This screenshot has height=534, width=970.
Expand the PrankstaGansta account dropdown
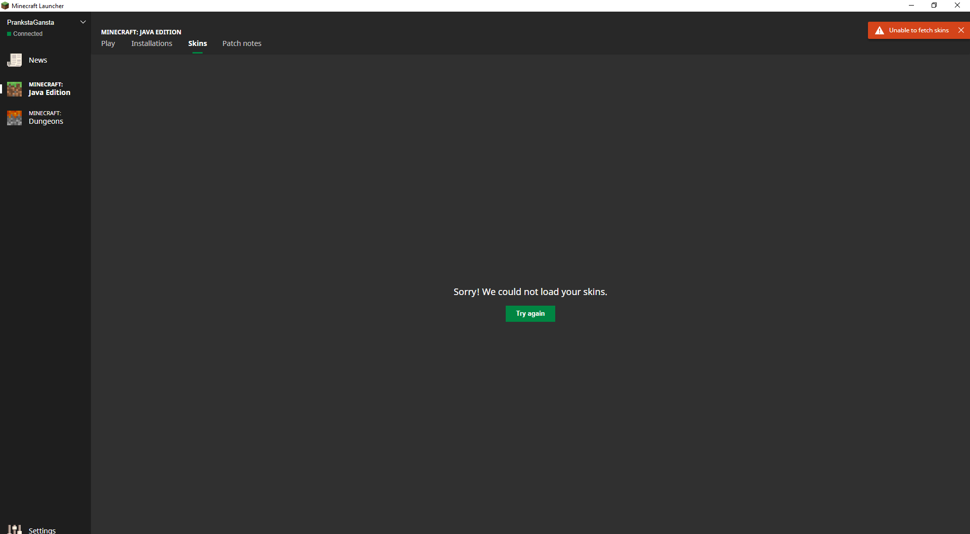click(83, 22)
